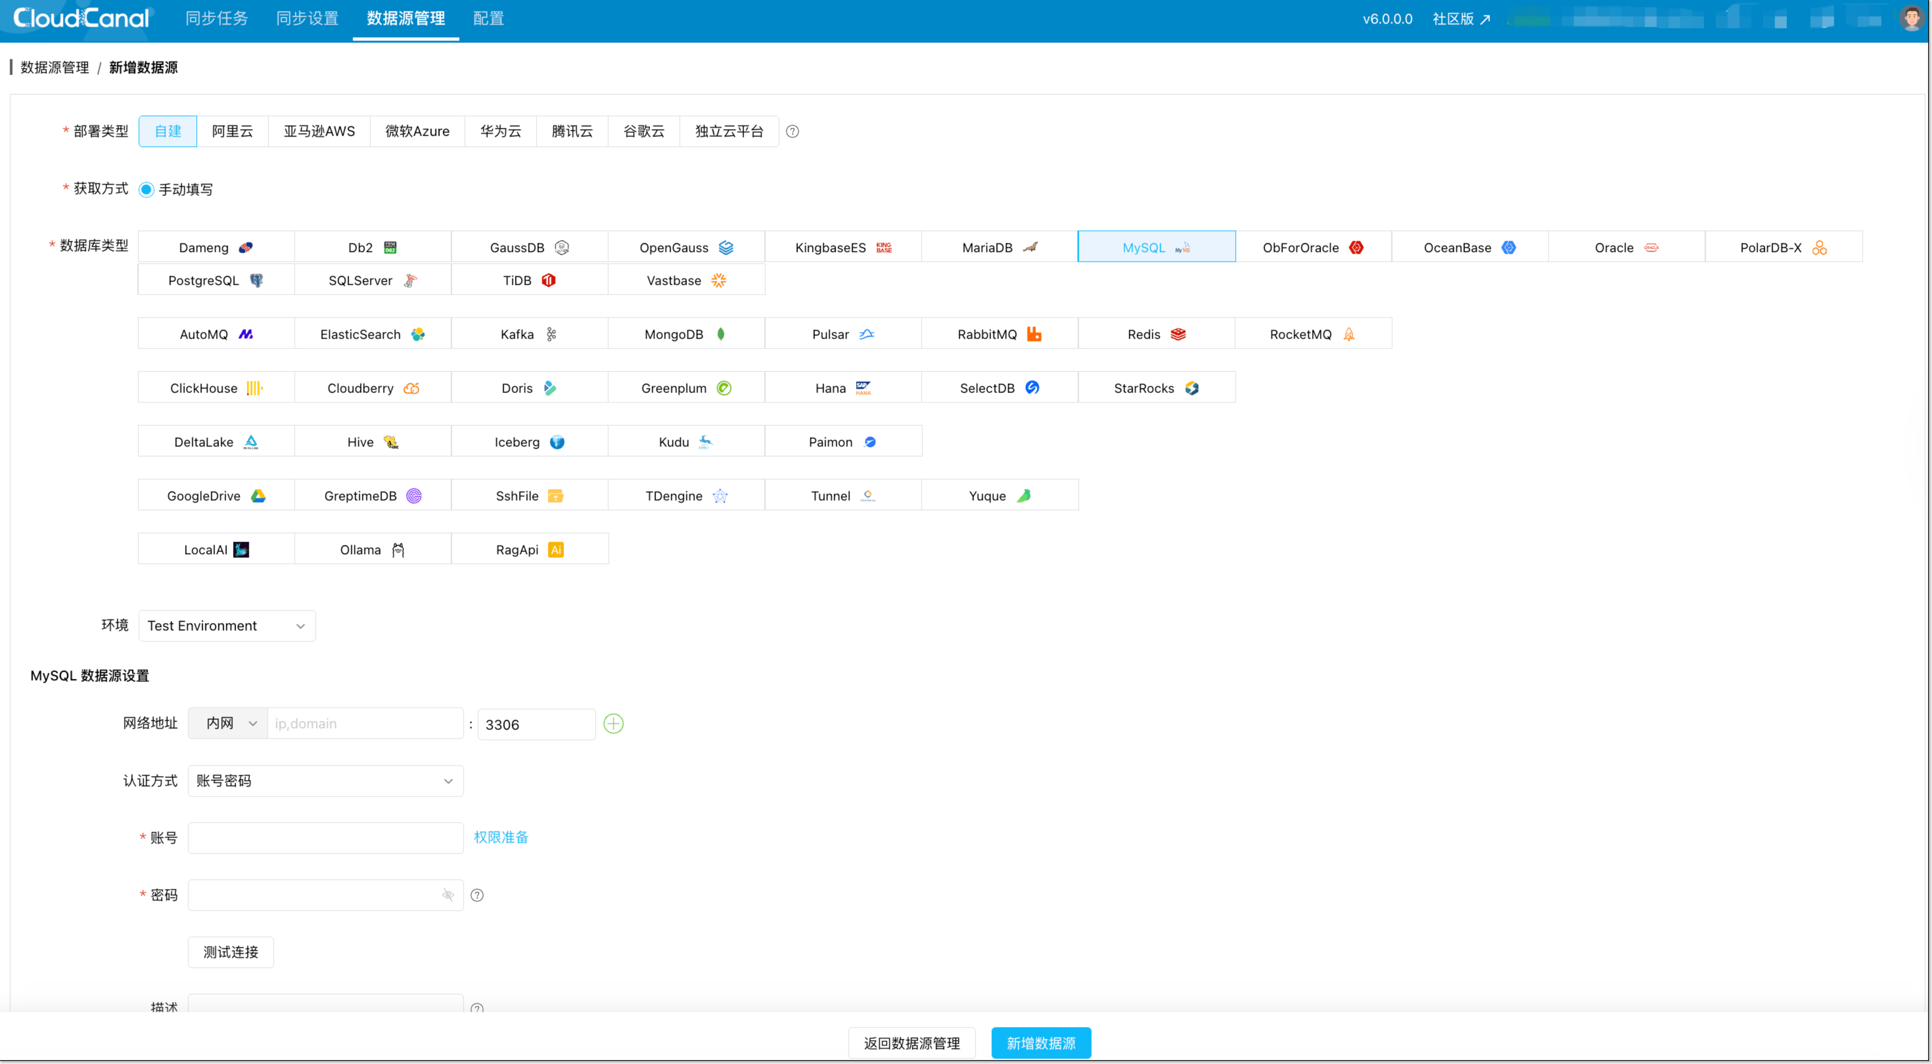
Task: Select 华为云 deployment type
Action: (x=501, y=132)
